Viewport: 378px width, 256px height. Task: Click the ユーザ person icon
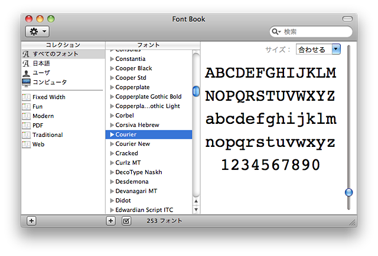[x=26, y=73]
